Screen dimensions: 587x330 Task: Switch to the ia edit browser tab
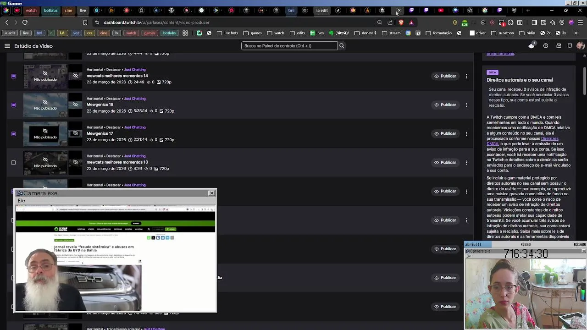click(322, 11)
